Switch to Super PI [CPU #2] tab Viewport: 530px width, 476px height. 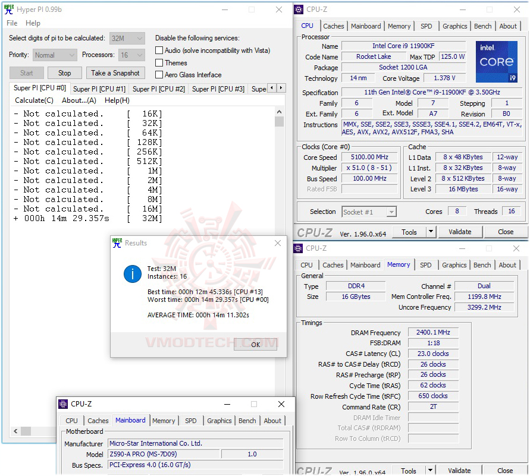[x=159, y=89]
